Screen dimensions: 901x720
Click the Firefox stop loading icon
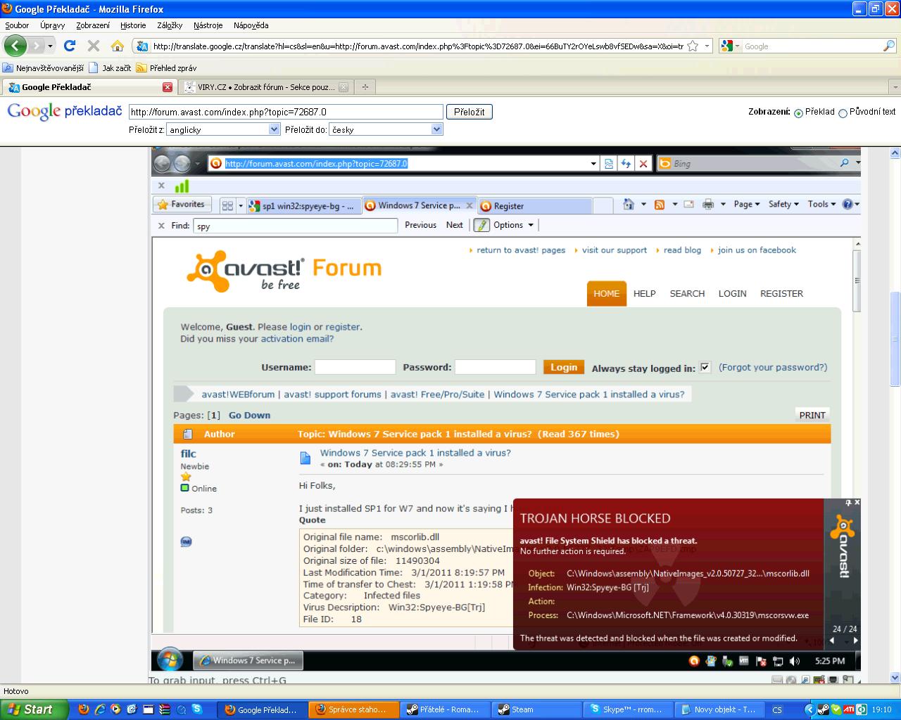93,46
